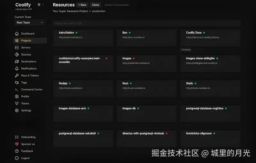Click the Tags icon in sidebar

click(x=17, y=83)
